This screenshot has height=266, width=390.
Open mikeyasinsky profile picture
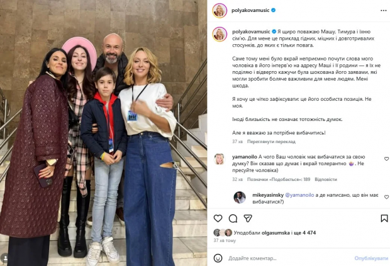tap(240, 197)
